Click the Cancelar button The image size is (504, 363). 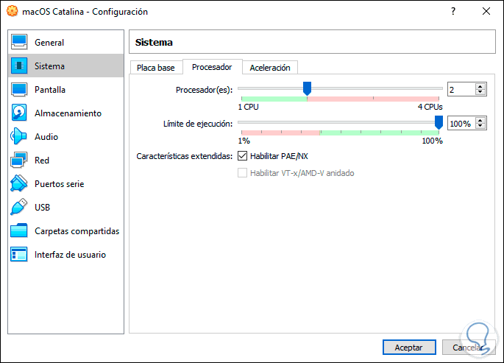468,348
